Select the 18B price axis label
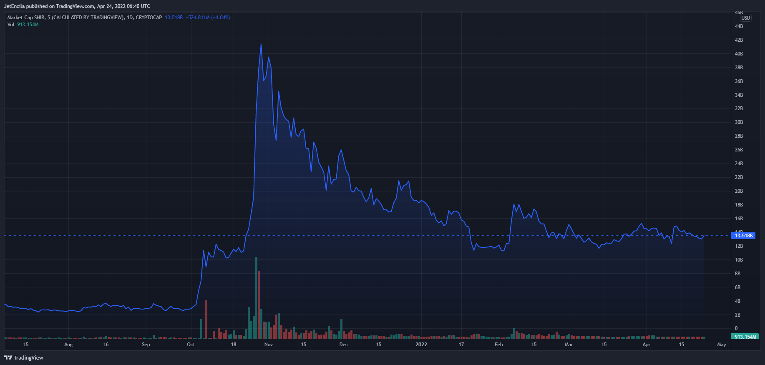 [739, 205]
